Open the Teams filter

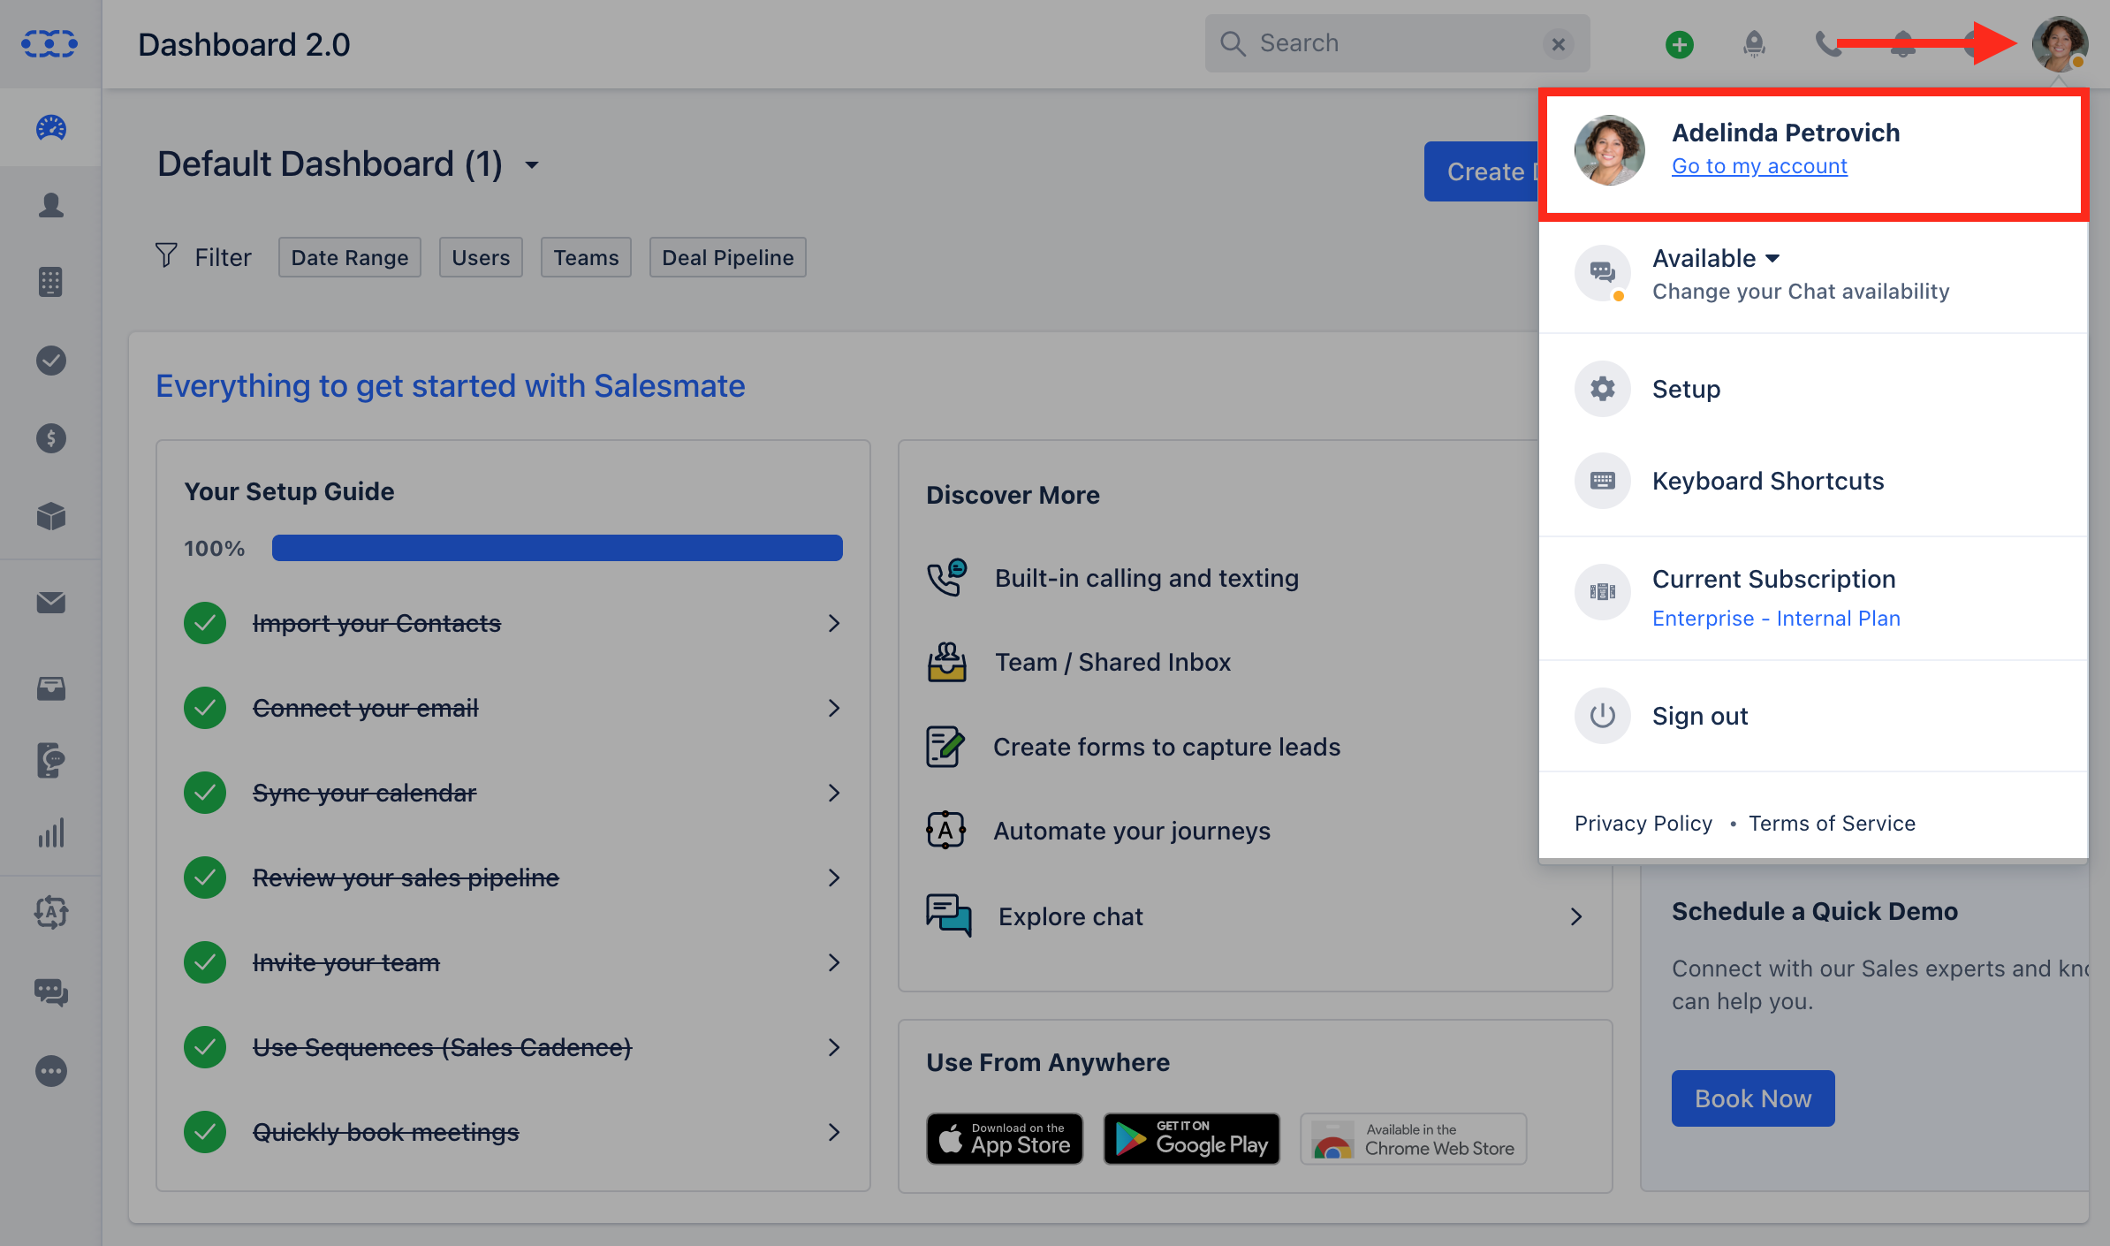click(586, 257)
